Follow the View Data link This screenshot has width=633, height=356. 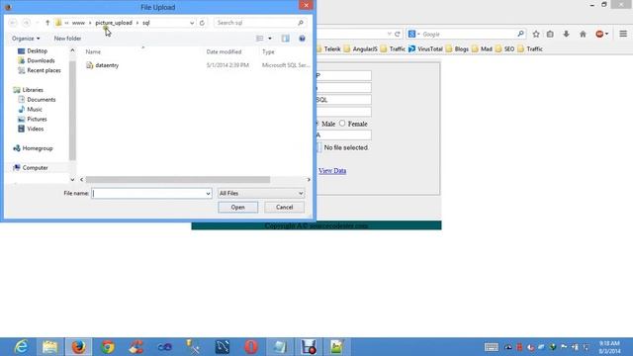click(x=332, y=171)
